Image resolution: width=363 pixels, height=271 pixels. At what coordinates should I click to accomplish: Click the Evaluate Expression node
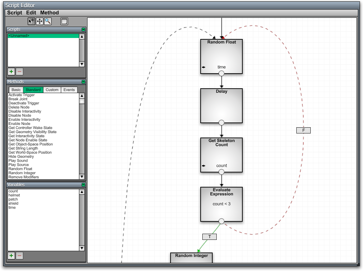(x=221, y=204)
